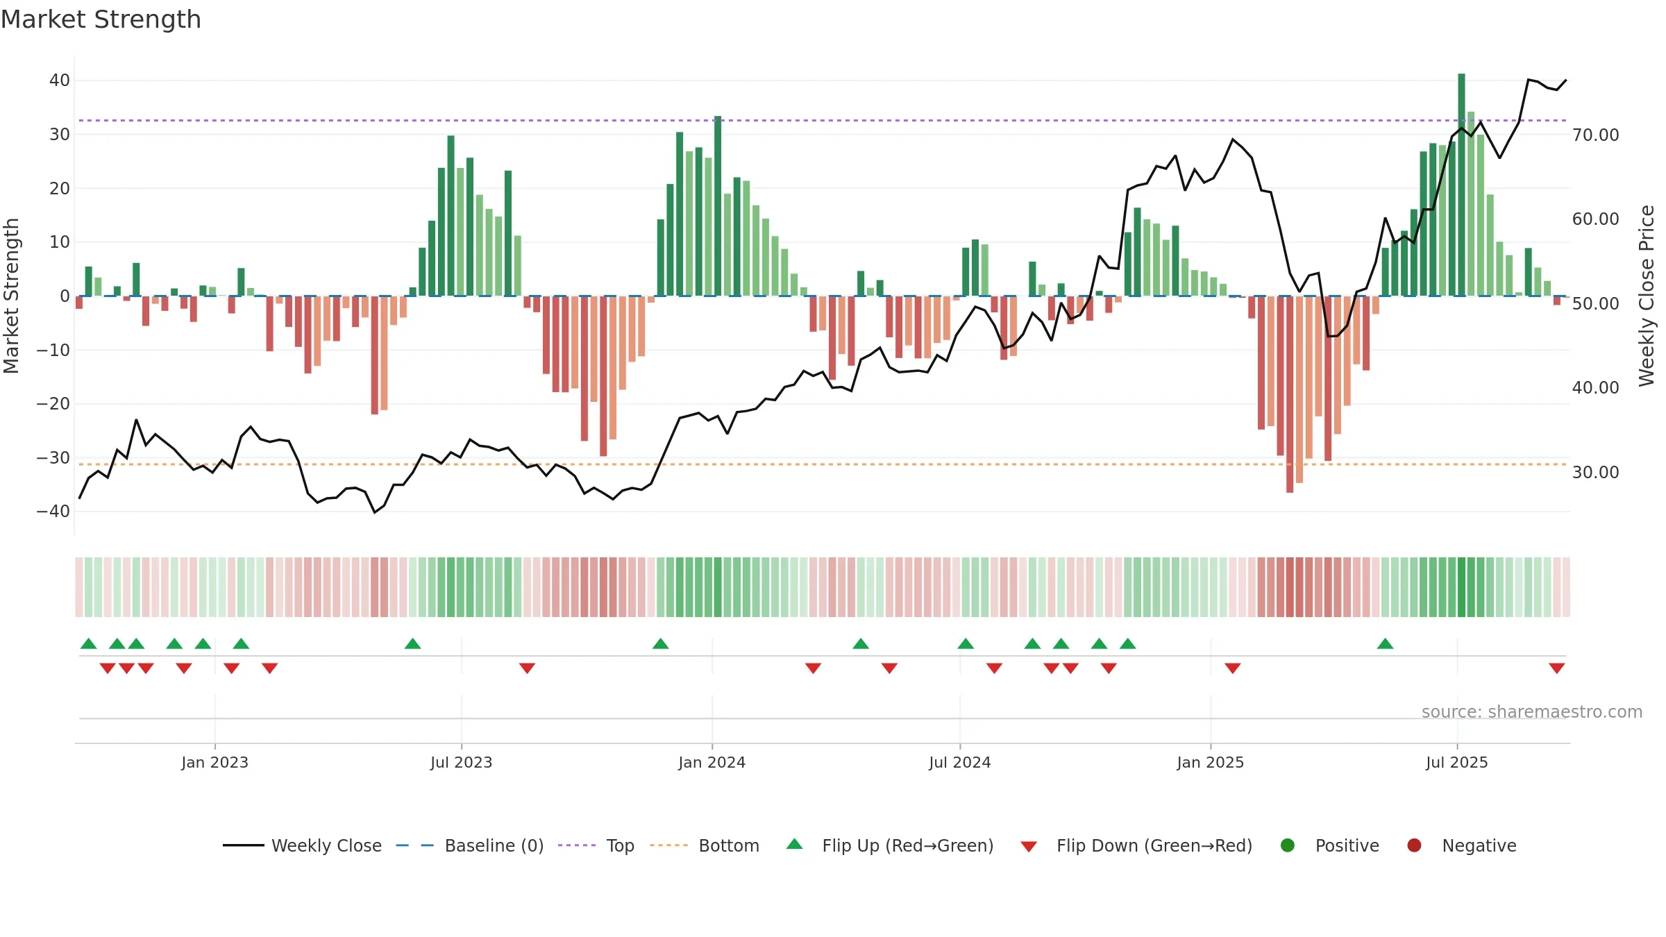Click the tallest green bar above 40
This screenshot has height=937, width=1666.
click(x=1461, y=185)
